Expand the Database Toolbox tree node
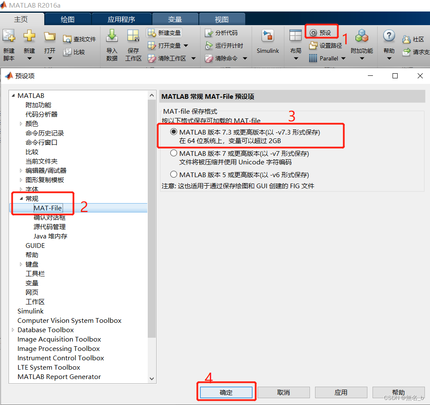Viewport: 430px width, 405px height. pos(13,330)
